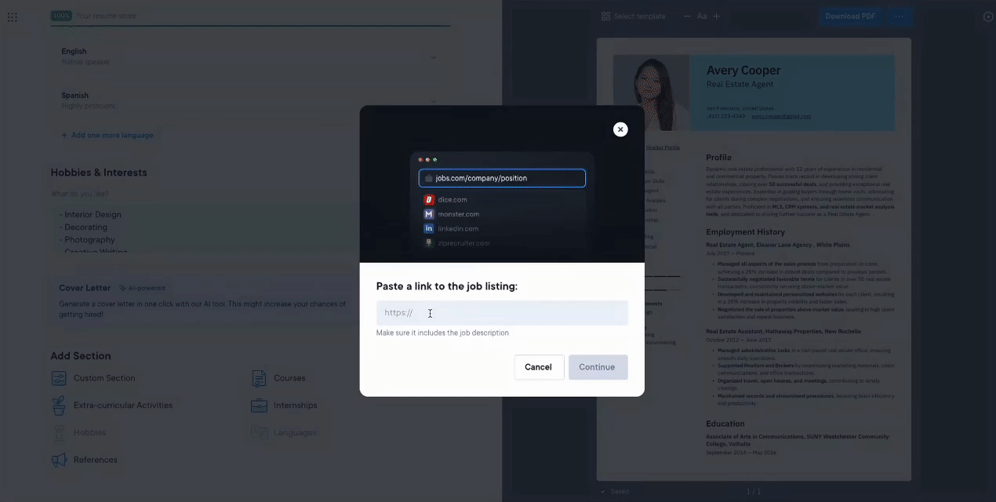Click Add one more language
The width and height of the screenshot is (996, 502).
(x=107, y=134)
